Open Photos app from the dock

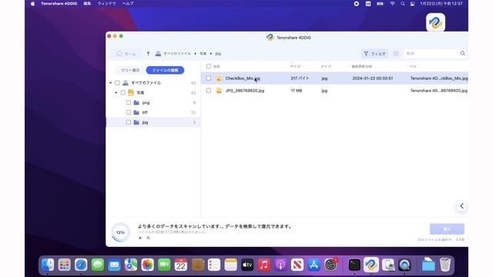[x=147, y=265]
